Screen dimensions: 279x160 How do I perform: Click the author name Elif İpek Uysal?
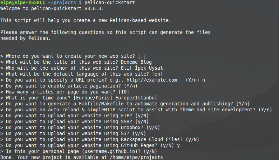point(142,68)
